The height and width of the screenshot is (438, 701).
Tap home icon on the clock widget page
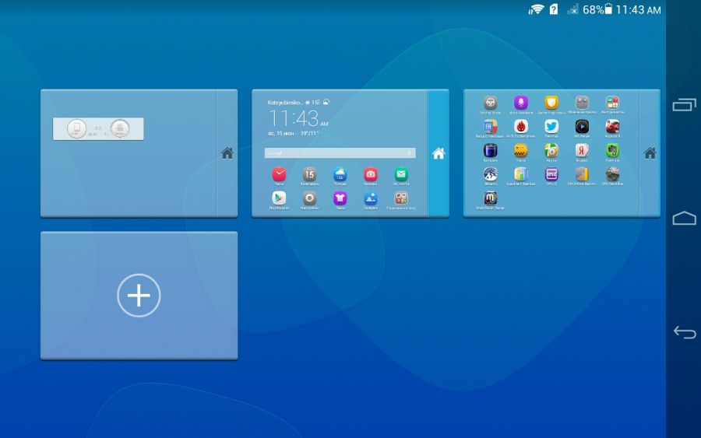point(439,153)
